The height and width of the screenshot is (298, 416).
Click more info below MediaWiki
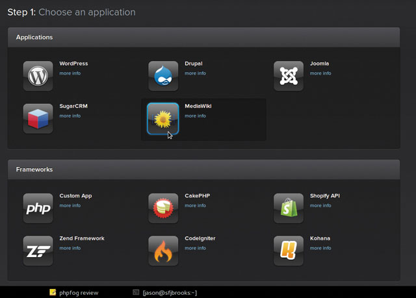click(195, 116)
